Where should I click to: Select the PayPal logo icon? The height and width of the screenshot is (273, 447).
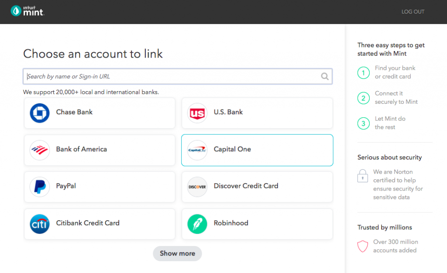click(40, 186)
